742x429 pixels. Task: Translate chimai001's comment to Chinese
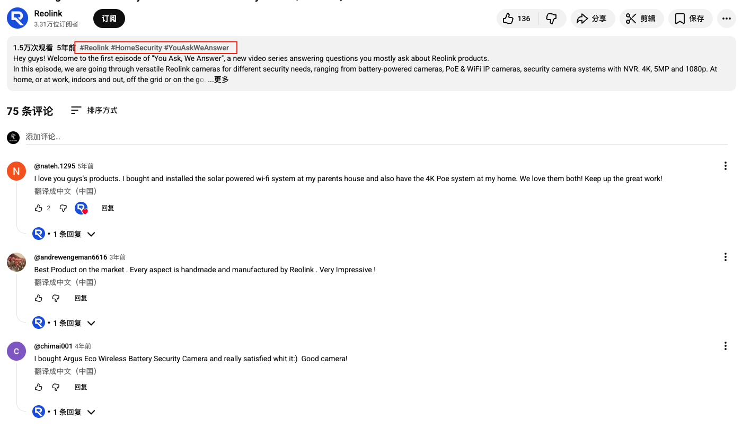(x=66, y=371)
